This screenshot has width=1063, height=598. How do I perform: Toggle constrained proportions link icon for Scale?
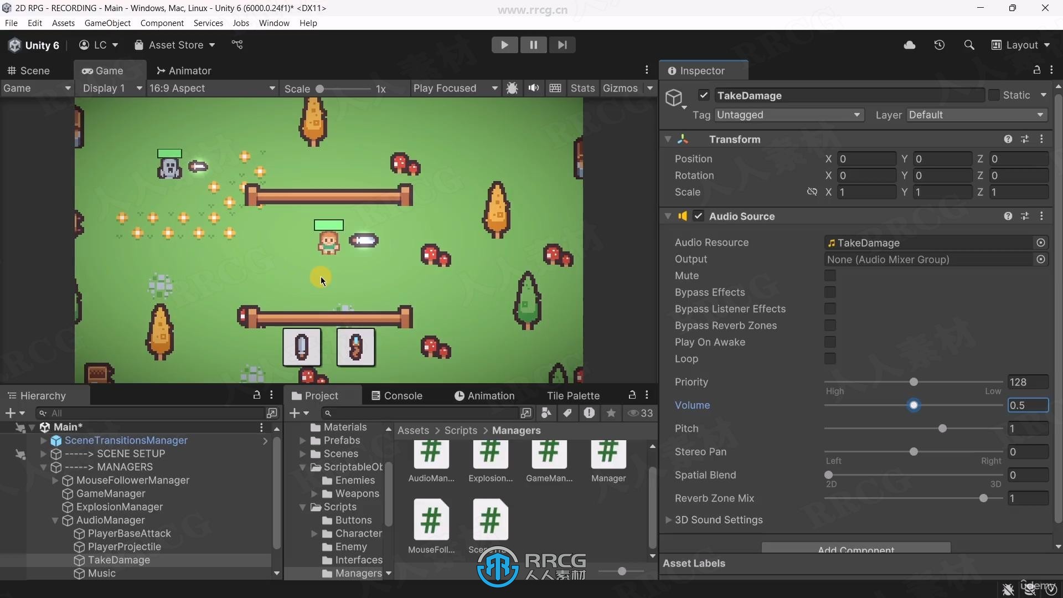812,192
